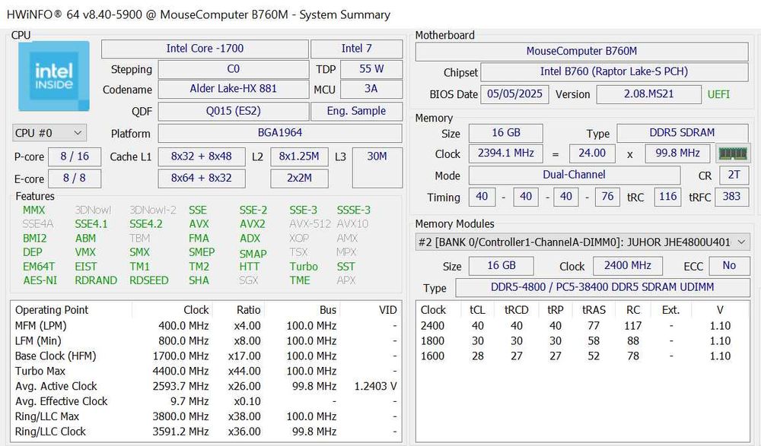Click the memory module chip icon
Image resolution: width=761 pixels, height=446 pixels.
[x=733, y=153]
